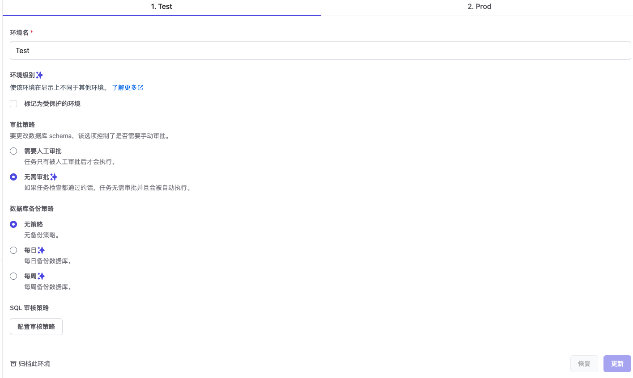633x378 pixels.
Task: Click the 恢复 button
Action: click(584, 364)
